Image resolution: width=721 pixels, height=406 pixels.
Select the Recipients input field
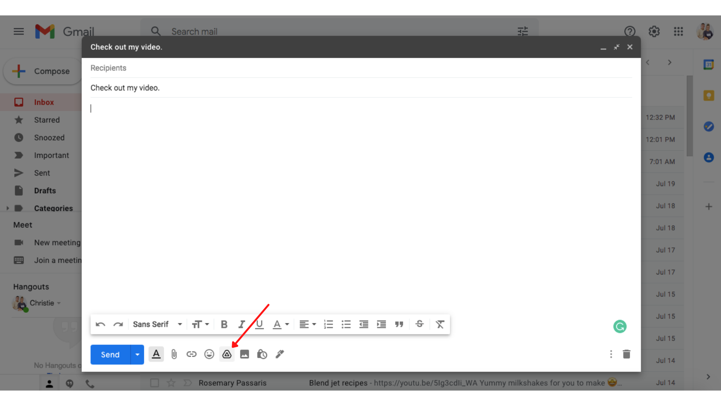tap(360, 68)
